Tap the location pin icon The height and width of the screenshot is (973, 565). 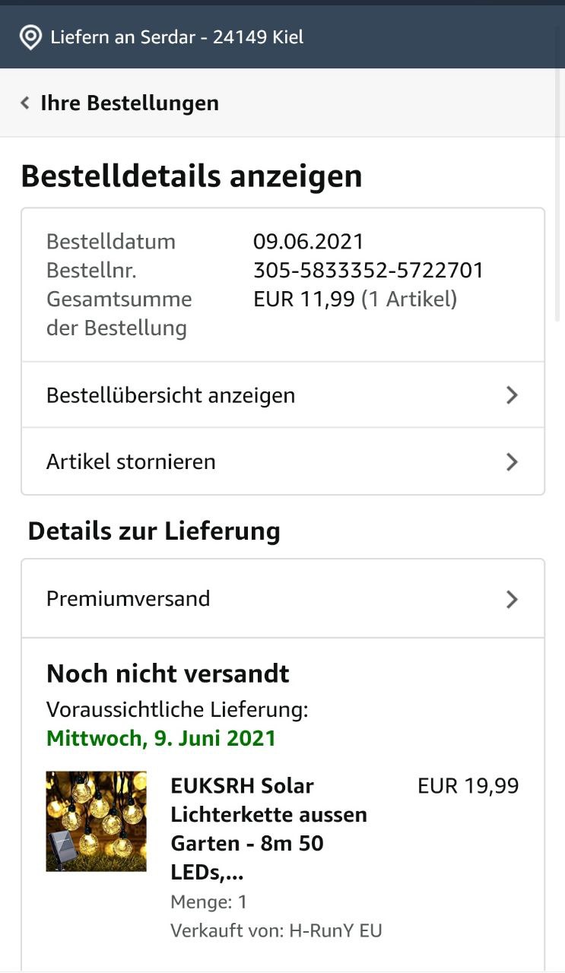pyautogui.click(x=30, y=37)
